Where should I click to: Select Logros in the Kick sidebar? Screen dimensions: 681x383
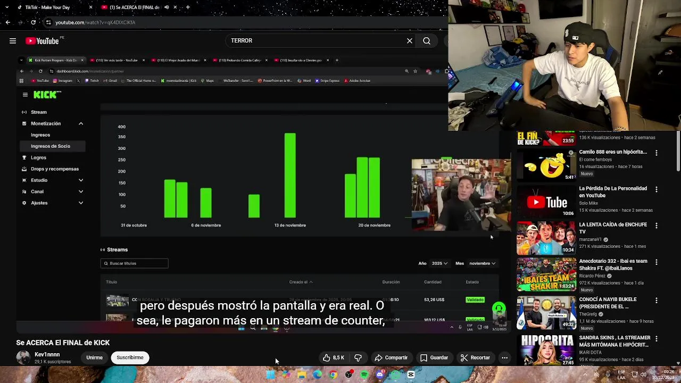click(x=38, y=157)
